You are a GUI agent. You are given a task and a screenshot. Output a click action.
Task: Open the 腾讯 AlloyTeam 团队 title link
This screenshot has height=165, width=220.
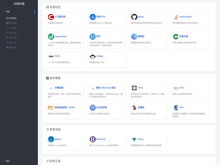106,88
